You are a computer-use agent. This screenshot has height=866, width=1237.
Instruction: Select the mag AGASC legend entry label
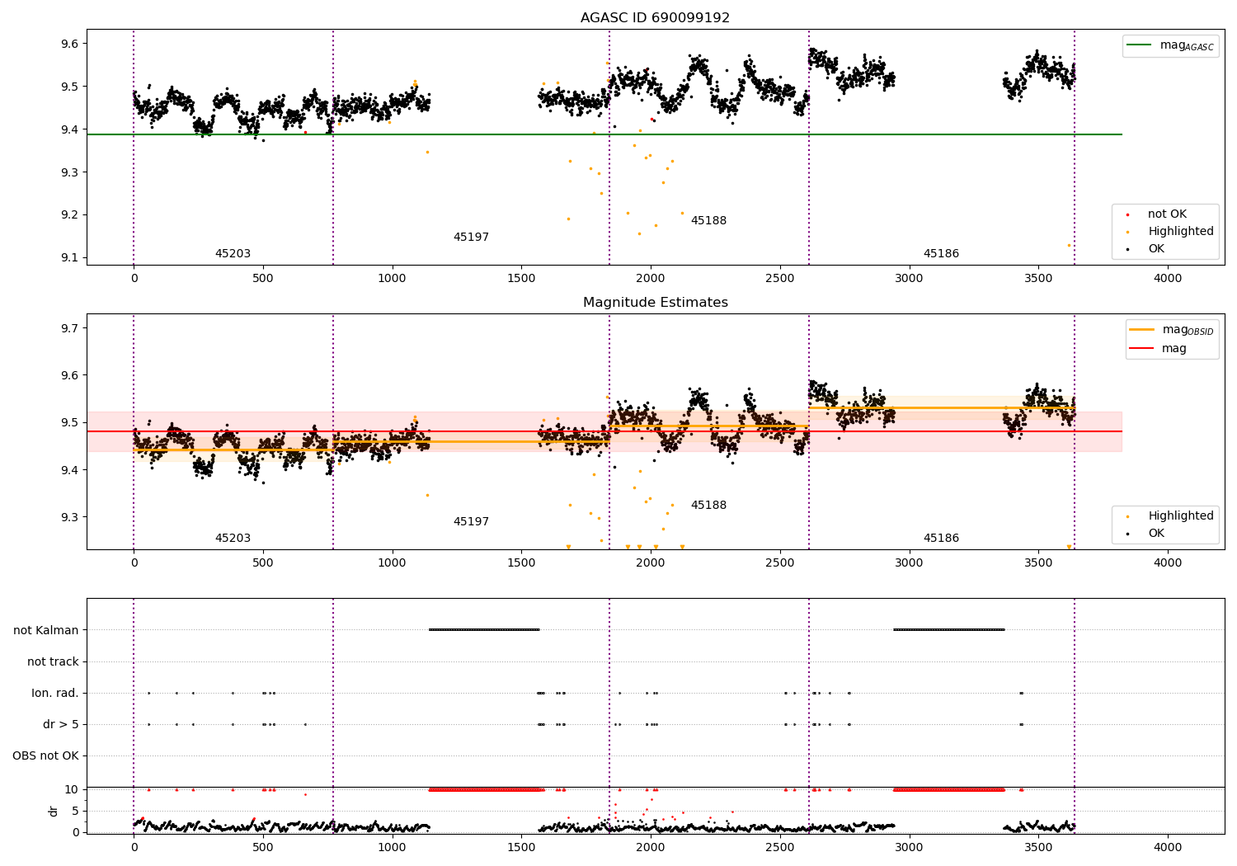tap(1187, 45)
